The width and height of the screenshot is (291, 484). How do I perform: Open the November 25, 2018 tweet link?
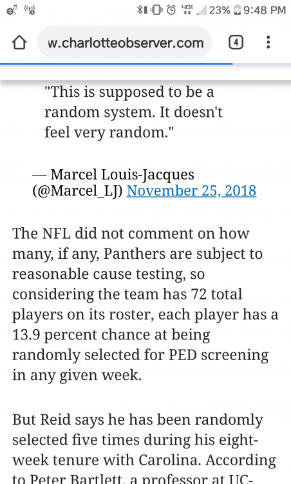(x=191, y=191)
